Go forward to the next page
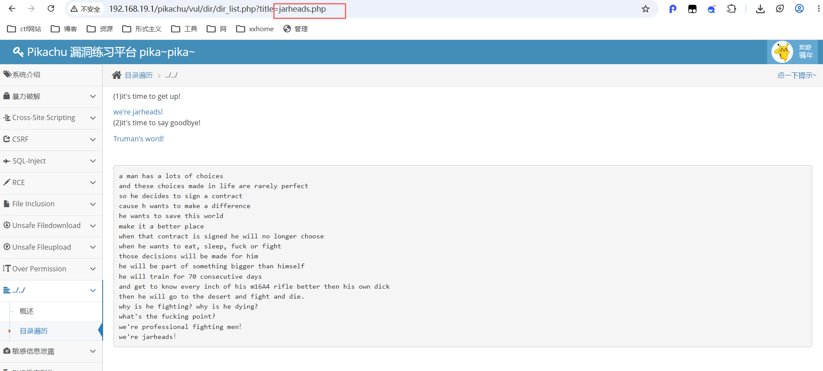Screen dimensions: 823x371 (31, 9)
